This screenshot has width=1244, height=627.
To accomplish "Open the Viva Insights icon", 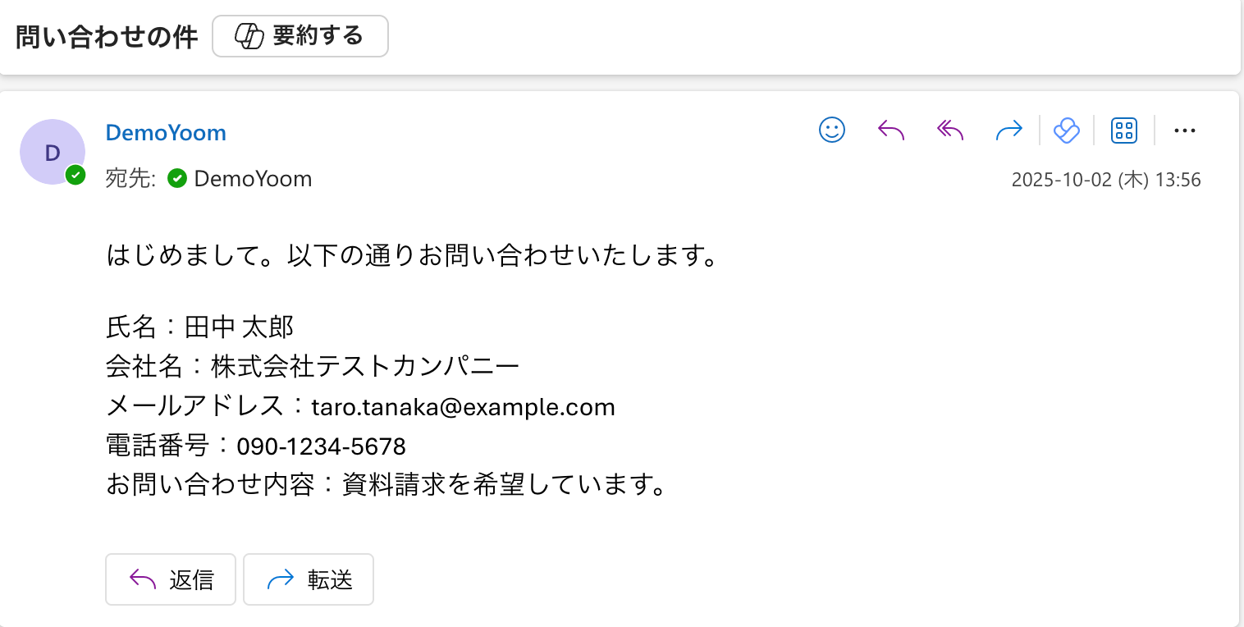I will 1066,130.
